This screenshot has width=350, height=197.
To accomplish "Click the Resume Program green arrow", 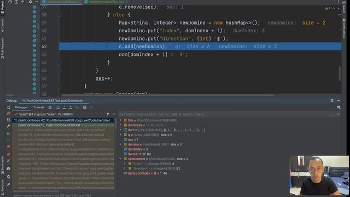I will coord(9,134).
